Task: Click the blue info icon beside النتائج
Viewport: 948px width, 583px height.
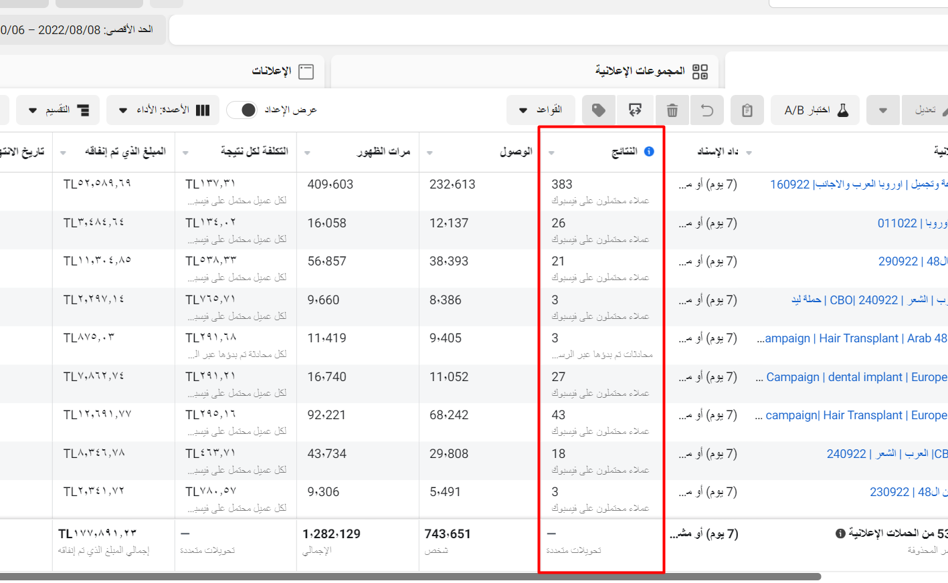Action: point(649,152)
